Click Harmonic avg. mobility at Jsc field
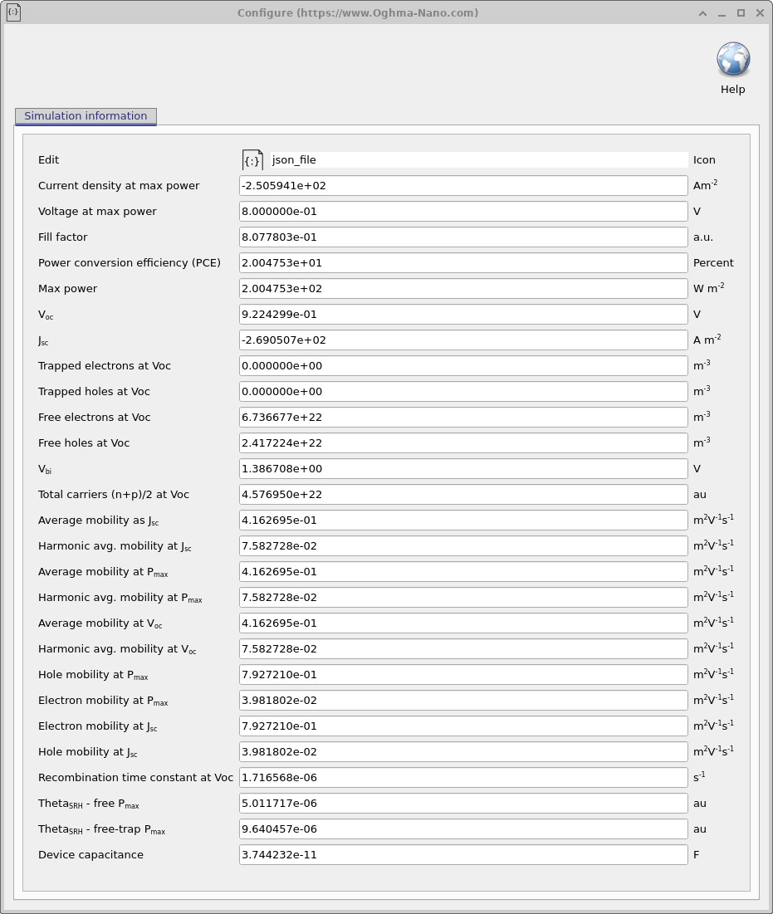The image size is (773, 914). tap(463, 545)
